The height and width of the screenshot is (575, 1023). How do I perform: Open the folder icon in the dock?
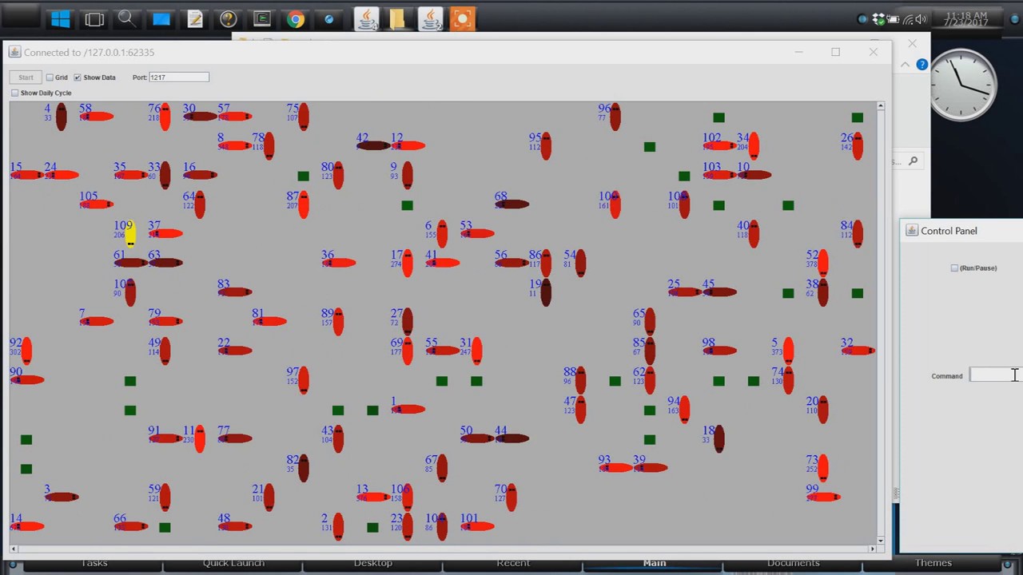[x=397, y=19]
